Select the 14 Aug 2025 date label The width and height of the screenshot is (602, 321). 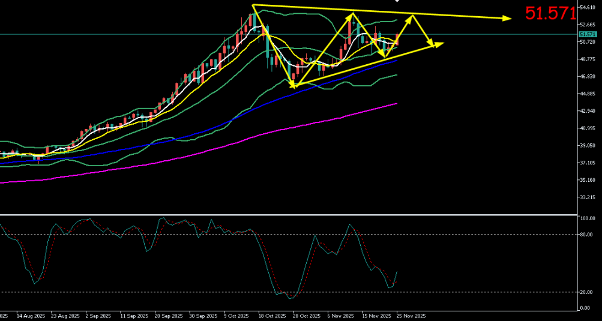(31, 315)
